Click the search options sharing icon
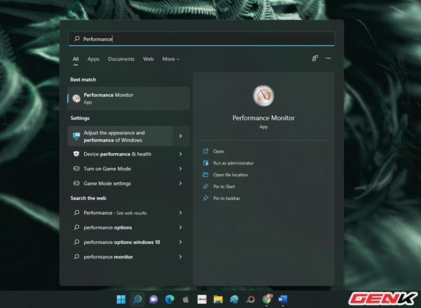The width and height of the screenshot is (421, 308). click(315, 59)
